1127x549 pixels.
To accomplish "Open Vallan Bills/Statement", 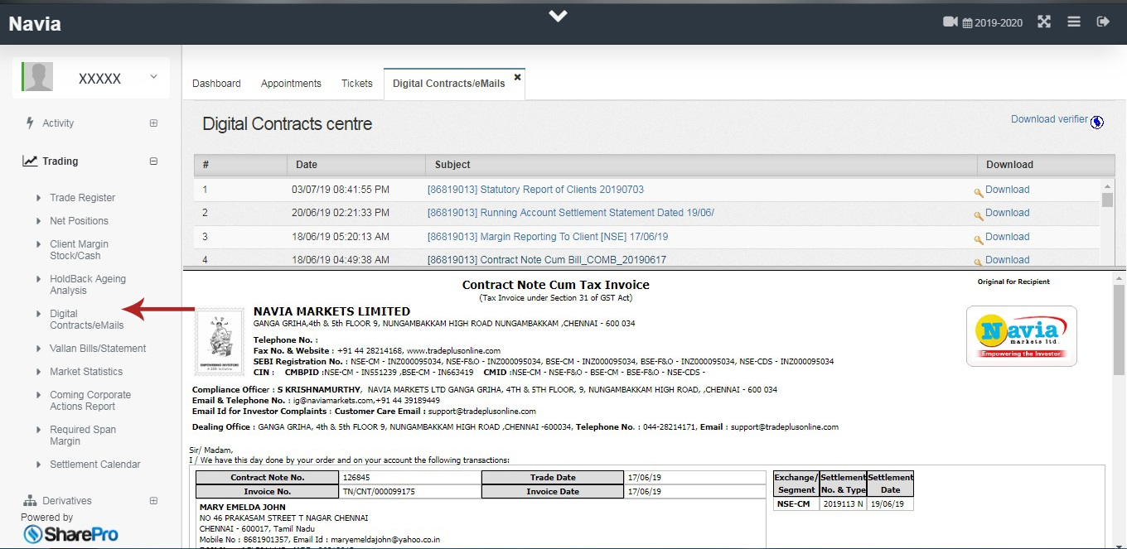I will pyautogui.click(x=98, y=349).
